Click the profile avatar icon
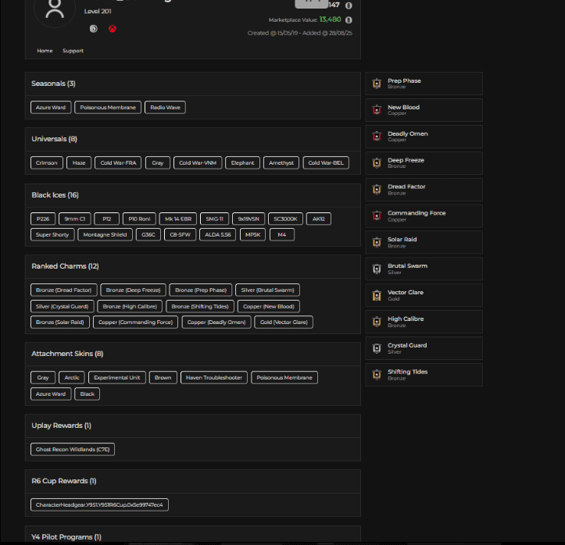 55,9
